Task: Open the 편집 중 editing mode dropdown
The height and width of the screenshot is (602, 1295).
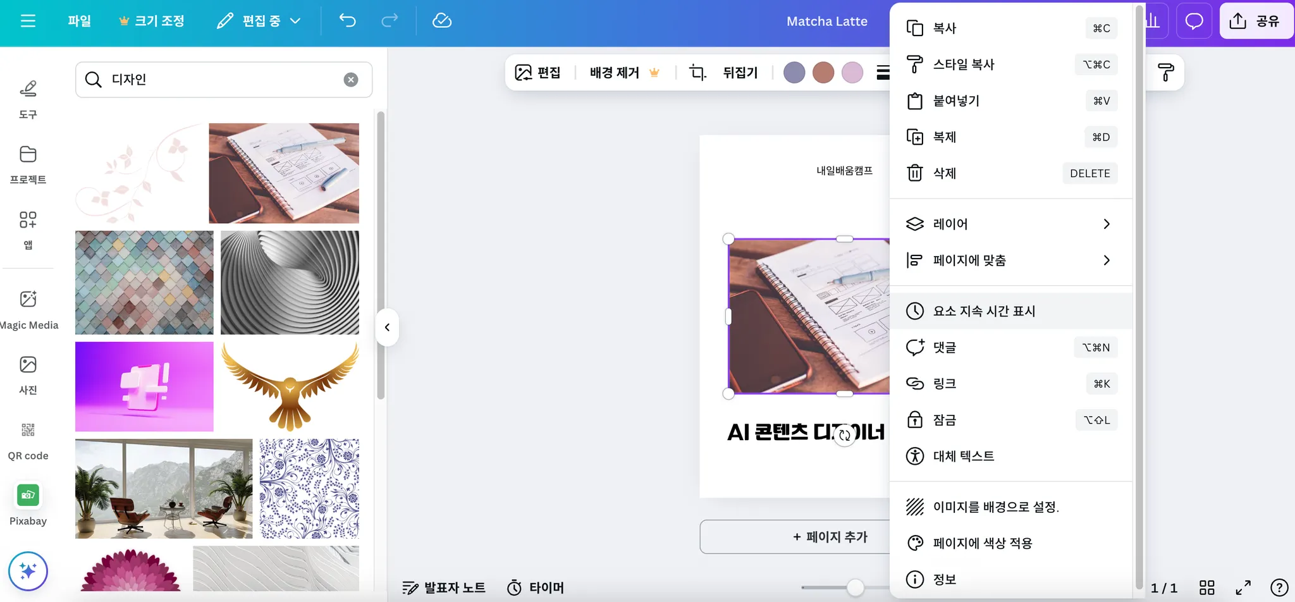Action: [259, 21]
